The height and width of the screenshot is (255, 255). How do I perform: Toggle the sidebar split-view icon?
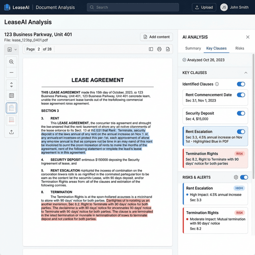(x=151, y=49)
